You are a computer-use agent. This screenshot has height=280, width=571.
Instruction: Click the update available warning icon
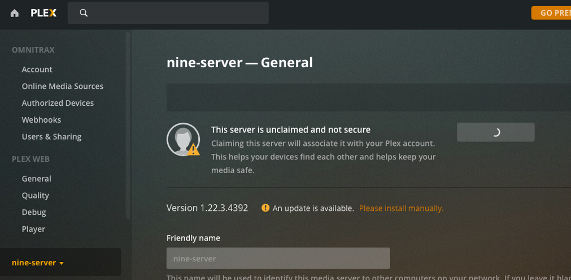pyautogui.click(x=265, y=208)
